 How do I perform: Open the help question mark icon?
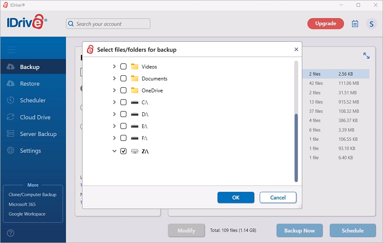[11, 233]
